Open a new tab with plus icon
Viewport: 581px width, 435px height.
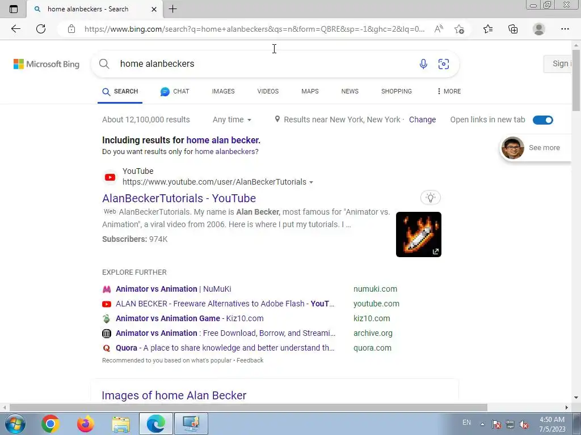pyautogui.click(x=172, y=9)
